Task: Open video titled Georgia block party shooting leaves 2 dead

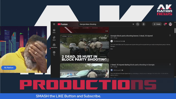Action: [x=131, y=36]
